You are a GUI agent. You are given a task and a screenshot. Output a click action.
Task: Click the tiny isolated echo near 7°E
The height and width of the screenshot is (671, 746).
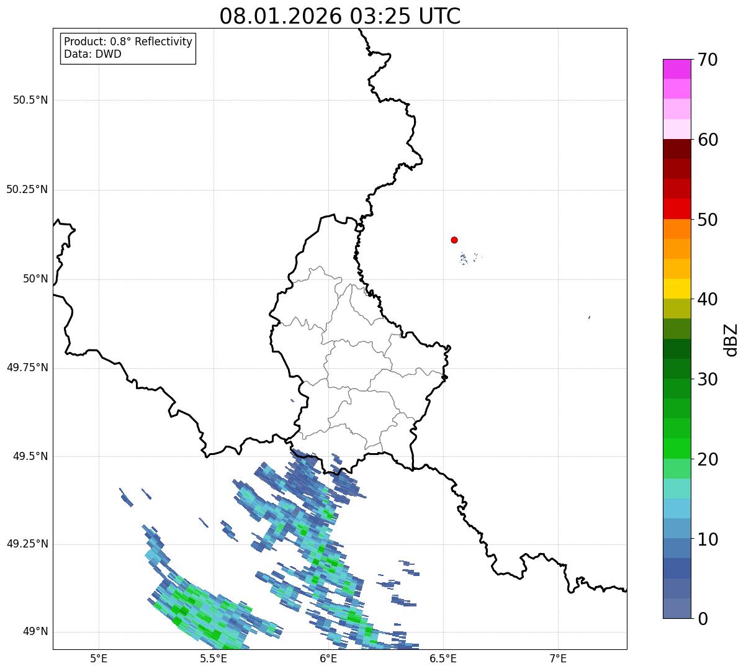pyautogui.click(x=589, y=317)
